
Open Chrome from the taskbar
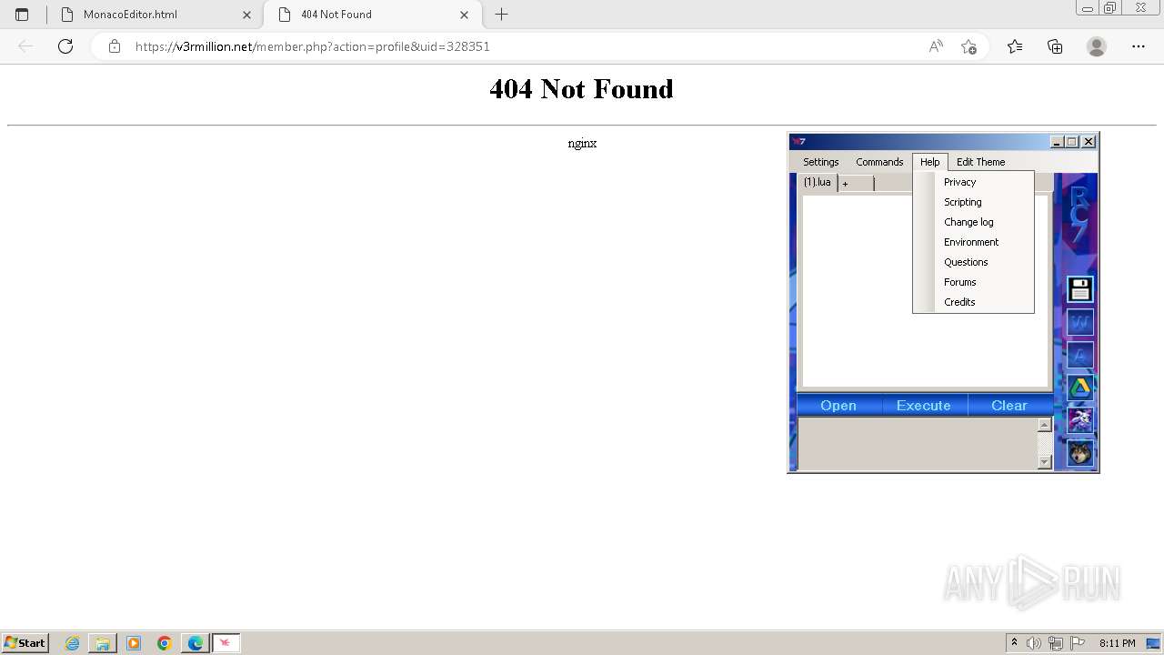[165, 643]
